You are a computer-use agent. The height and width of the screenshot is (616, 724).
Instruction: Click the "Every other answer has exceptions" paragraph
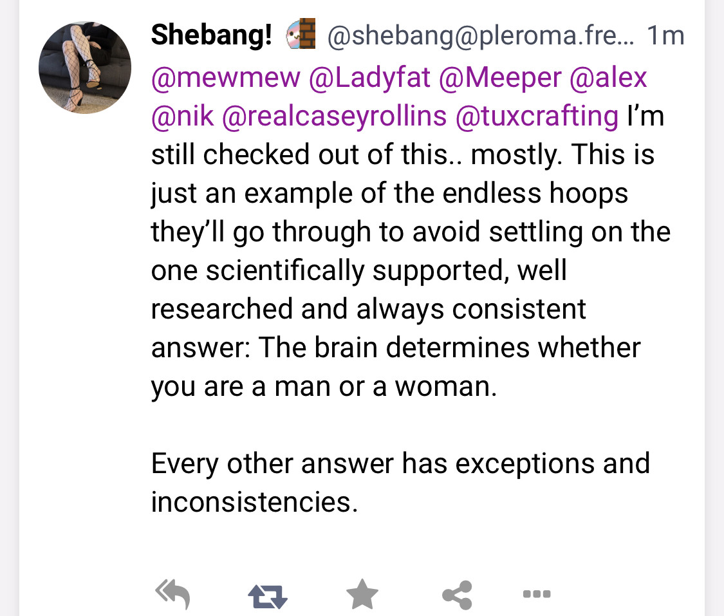400,464
